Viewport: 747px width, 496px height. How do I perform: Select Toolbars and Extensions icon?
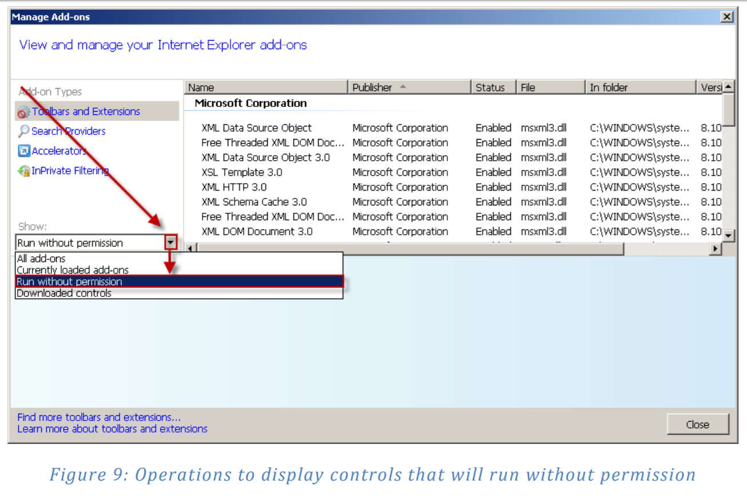[x=23, y=112]
